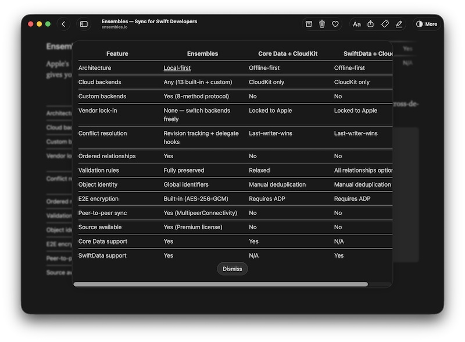Click 'Built-in (AES-256-GCM)' cell

click(x=196, y=199)
